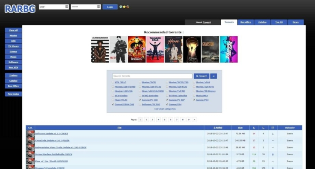Click the category icon of Antigraviator.Viper.Trails row
This screenshot has height=169, width=315.
click(30, 147)
